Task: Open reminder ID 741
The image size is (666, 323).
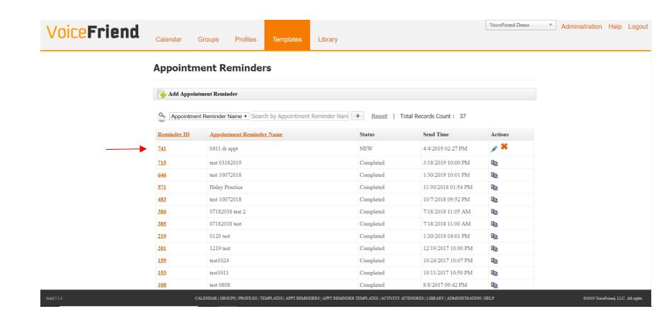Action: tap(162, 149)
